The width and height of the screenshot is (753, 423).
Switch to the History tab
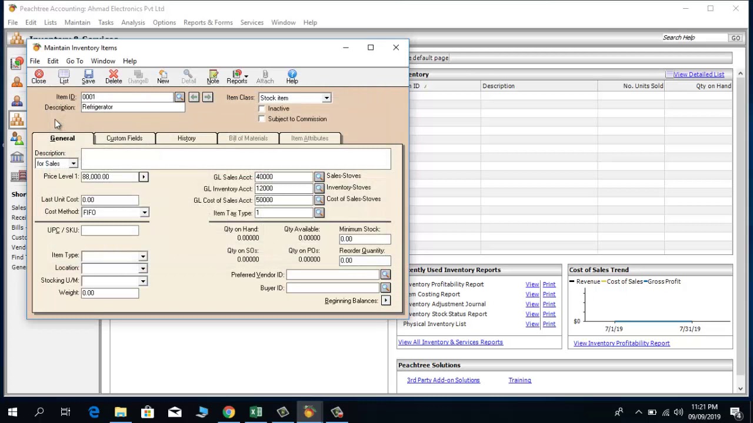186,138
